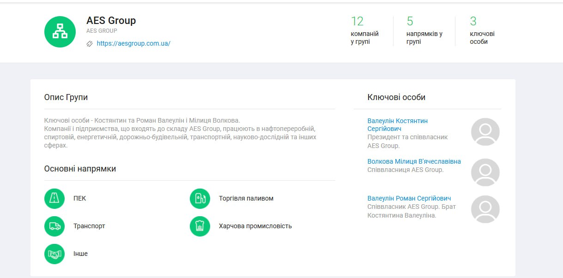Image resolution: width=563 pixels, height=278 pixels.
Task: Click the Опис Групи heading
Action: (x=66, y=98)
